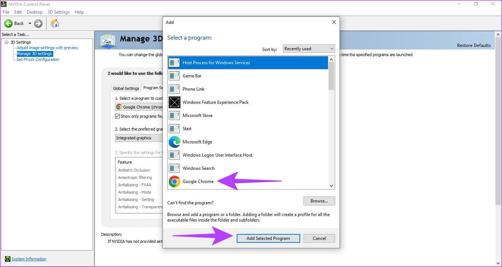This screenshot has height=267, width=502.
Task: Toggle Show only programs found checkbox
Action: coord(118,116)
